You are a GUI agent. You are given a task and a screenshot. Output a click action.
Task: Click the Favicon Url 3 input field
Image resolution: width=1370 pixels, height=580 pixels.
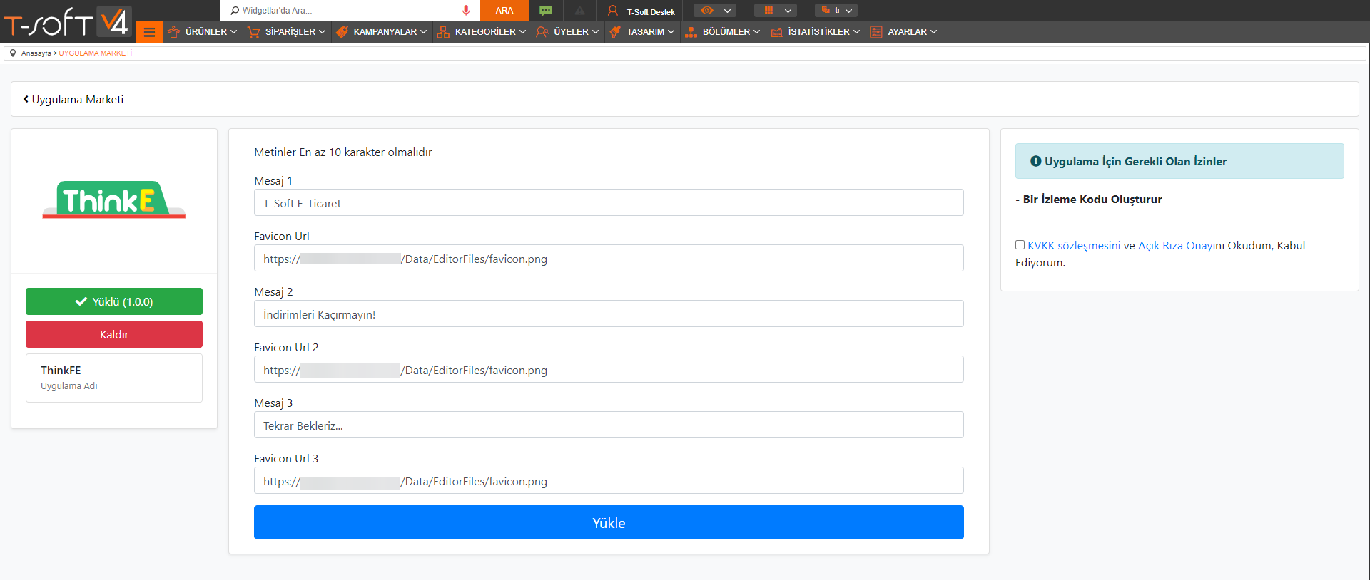point(609,480)
